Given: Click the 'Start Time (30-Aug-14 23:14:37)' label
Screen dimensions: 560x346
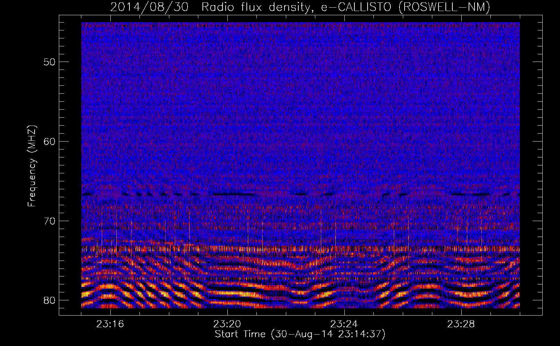Looking at the screenshot, I should pyautogui.click(x=300, y=334).
